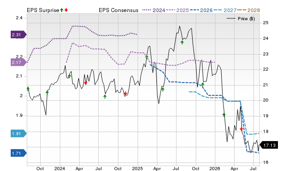
Task: Click the green up arrow in the EPS Surprise legend
Action: coord(62,10)
